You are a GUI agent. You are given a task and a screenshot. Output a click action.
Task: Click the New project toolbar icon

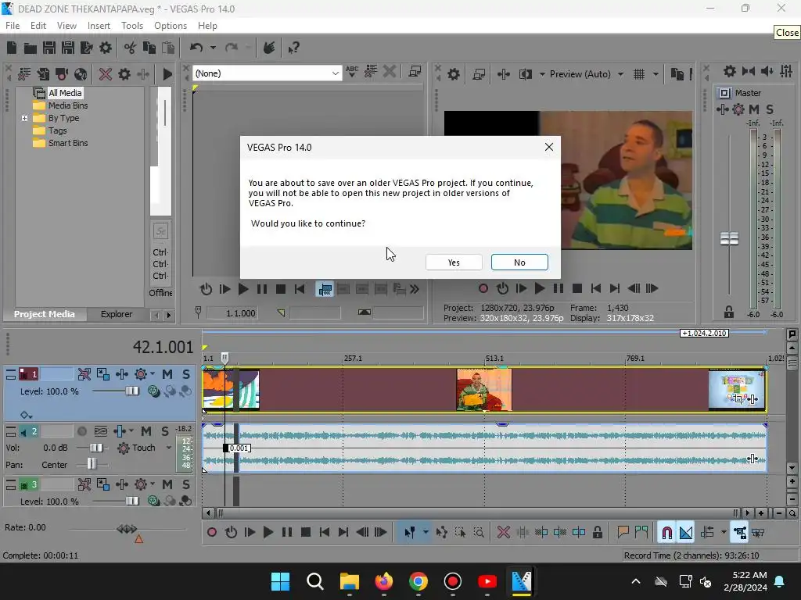[12, 48]
